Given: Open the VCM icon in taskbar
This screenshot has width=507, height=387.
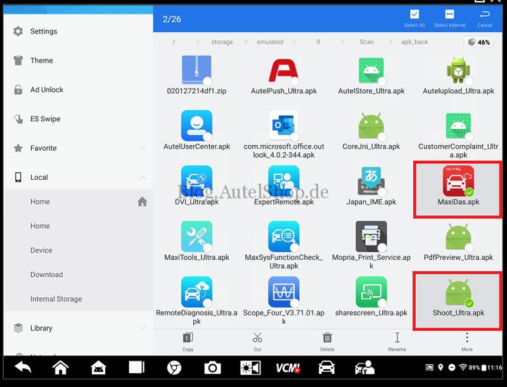Looking at the screenshot, I should pos(288,368).
